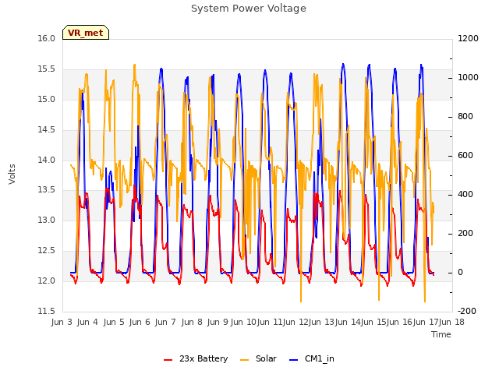Click the Jun 7 date tick label
This screenshot has height=374, width=499.
(x=165, y=322)
